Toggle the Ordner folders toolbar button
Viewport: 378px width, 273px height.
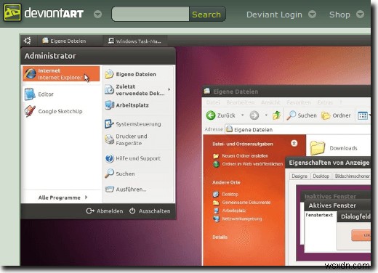coord(336,115)
